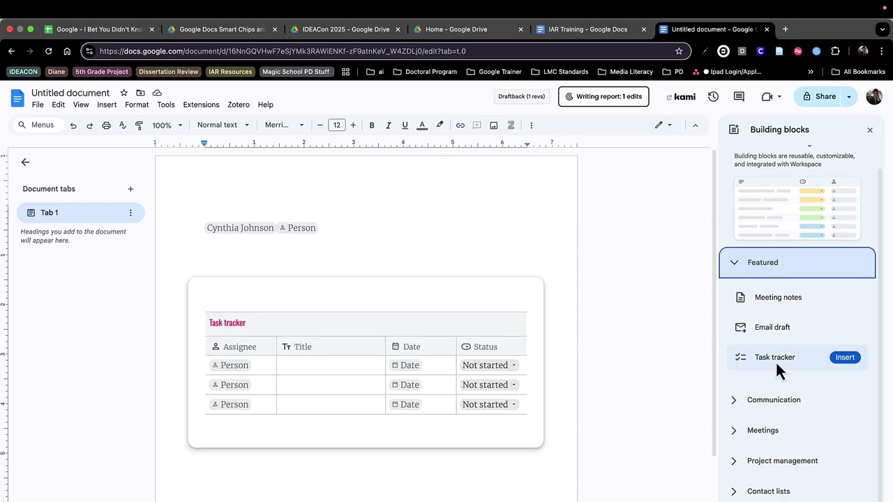The image size is (893, 502).
Task: Open the first row Not started status dropdown
Action: pyautogui.click(x=489, y=365)
